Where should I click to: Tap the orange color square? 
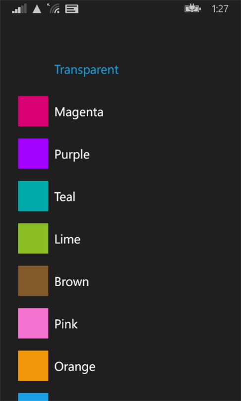click(33, 366)
